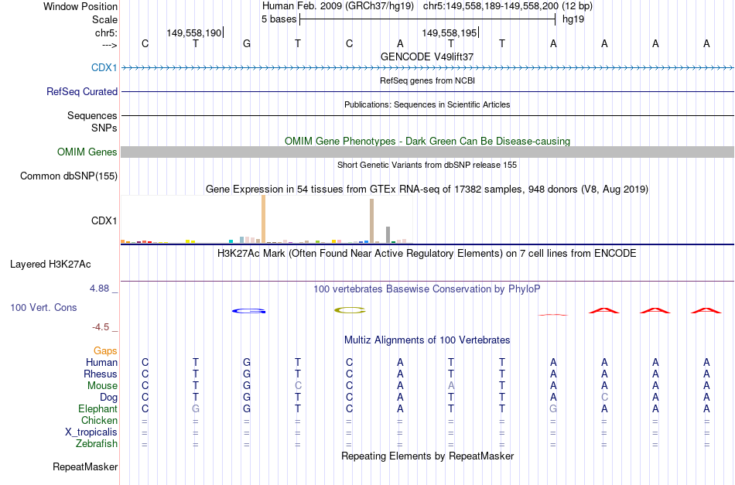
Task: Open Publications: Sequences in Scientific Articles title
Action: [427, 104]
